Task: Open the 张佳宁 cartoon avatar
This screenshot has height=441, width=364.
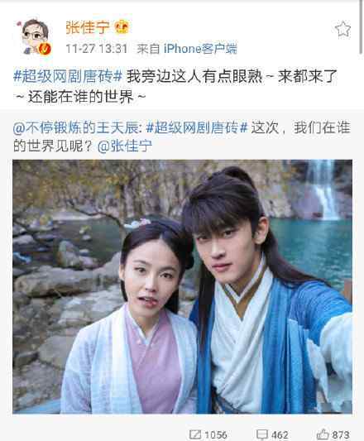Action: (34, 36)
